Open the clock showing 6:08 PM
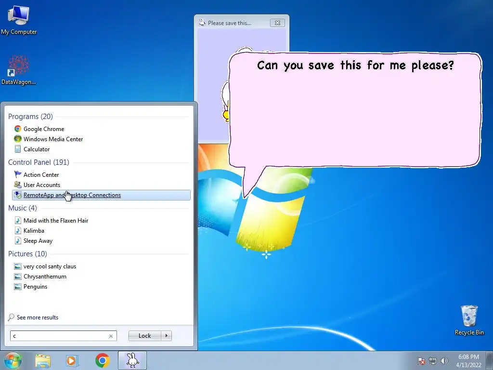The width and height of the screenshot is (493, 370). (x=468, y=361)
